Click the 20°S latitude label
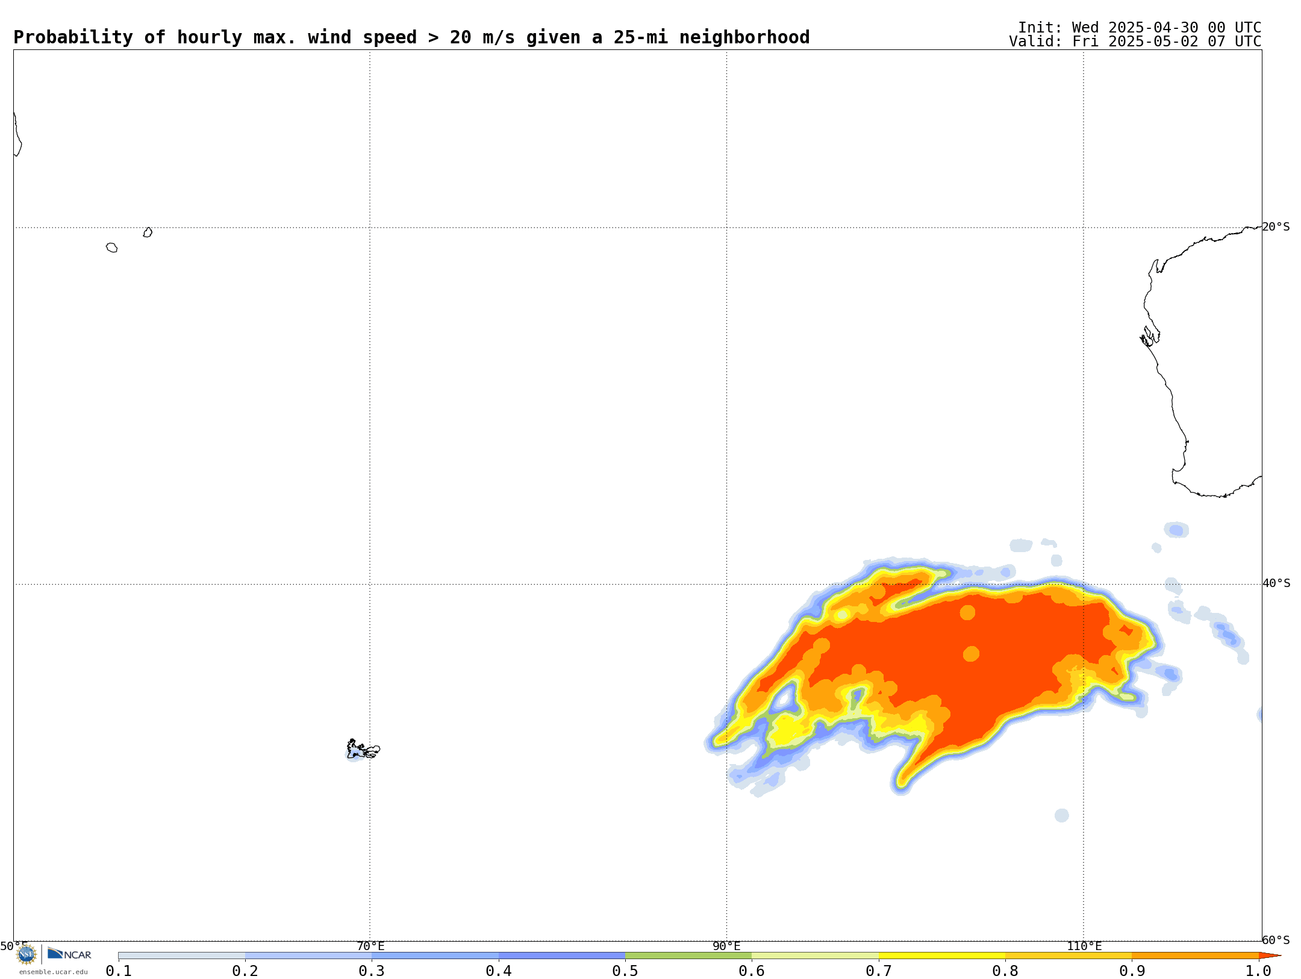This screenshot has width=1301, height=979. tap(1276, 227)
